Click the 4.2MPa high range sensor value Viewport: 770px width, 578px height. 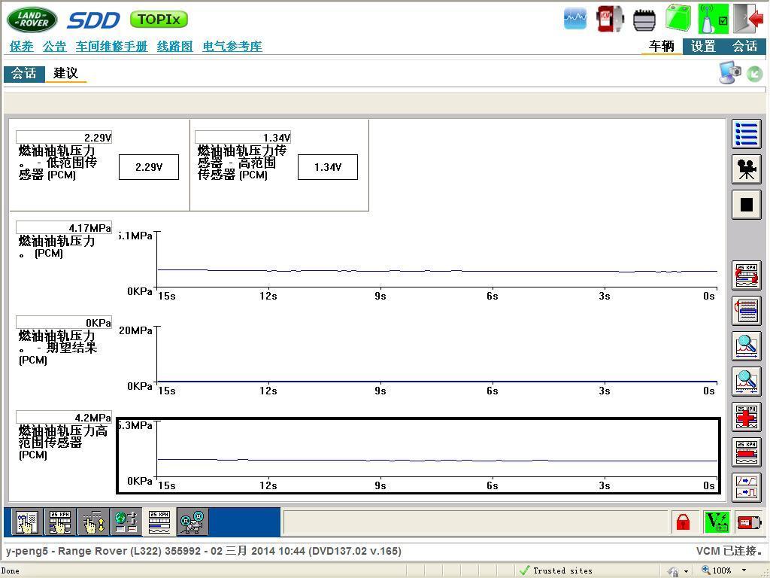[64, 417]
